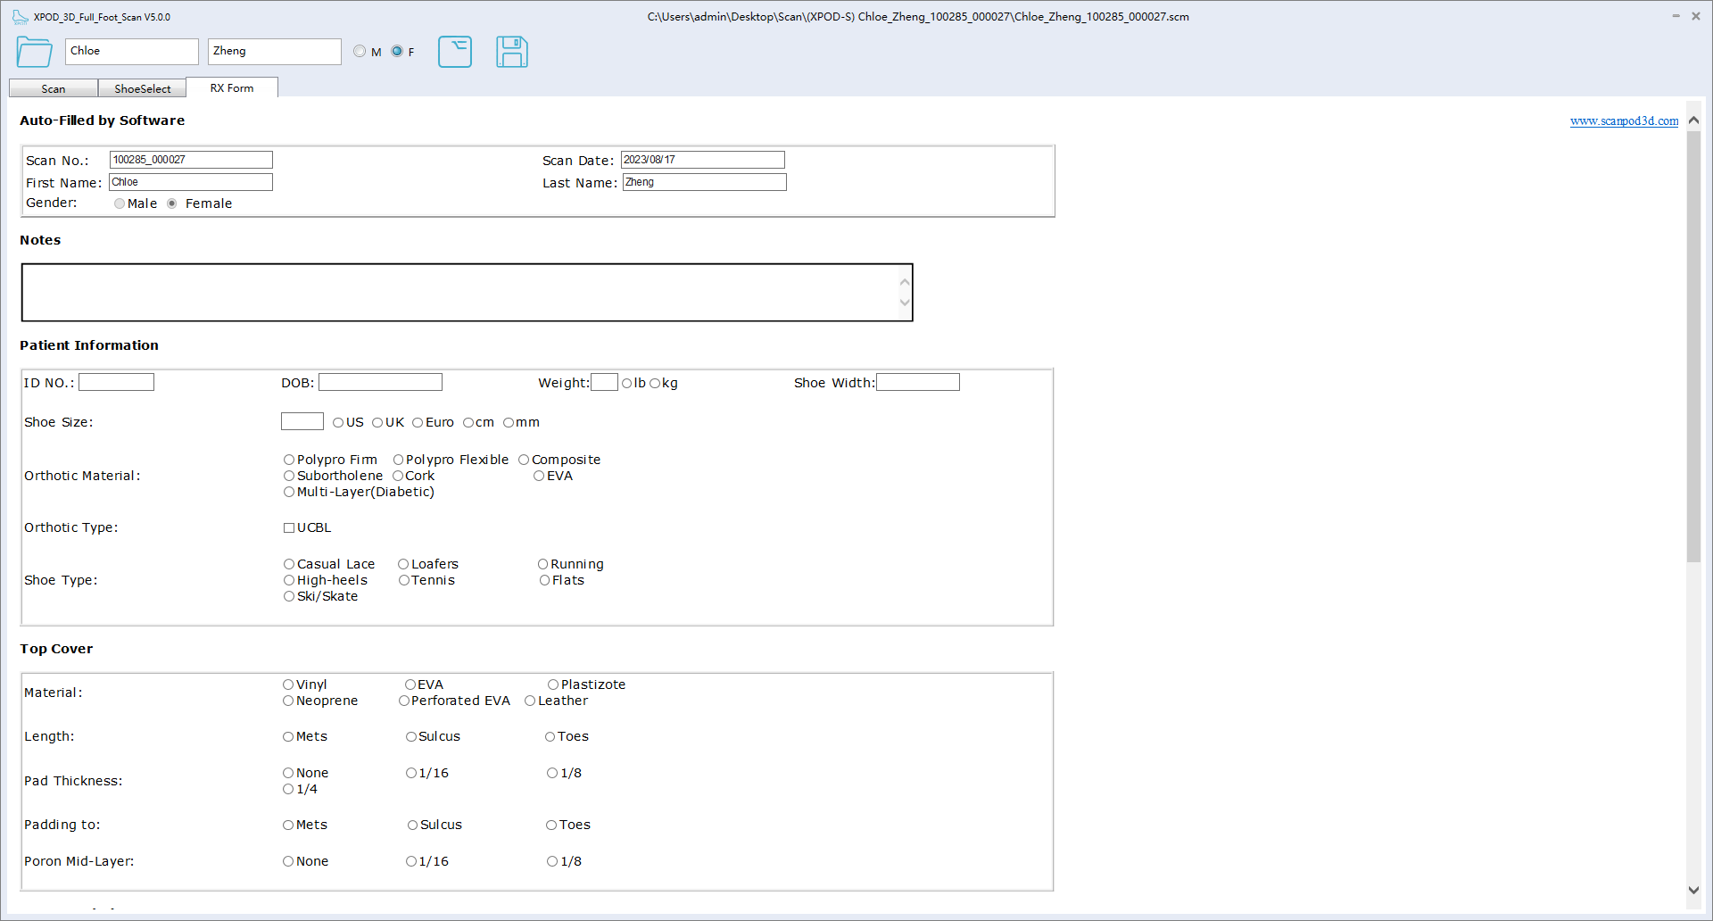Screen dimensions: 1713x921
Task: Select kg as the weight unit
Action: coord(655,384)
